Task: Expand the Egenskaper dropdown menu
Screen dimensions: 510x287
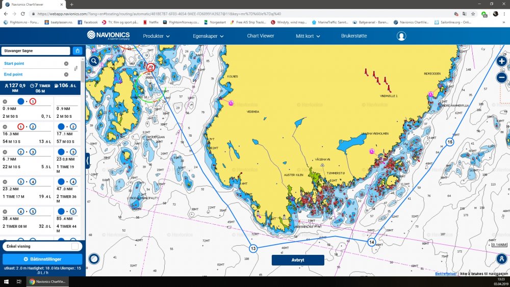Action: tap(208, 36)
